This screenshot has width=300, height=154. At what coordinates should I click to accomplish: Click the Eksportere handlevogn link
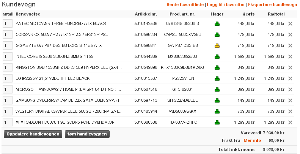pyautogui.click(x=272, y=5)
